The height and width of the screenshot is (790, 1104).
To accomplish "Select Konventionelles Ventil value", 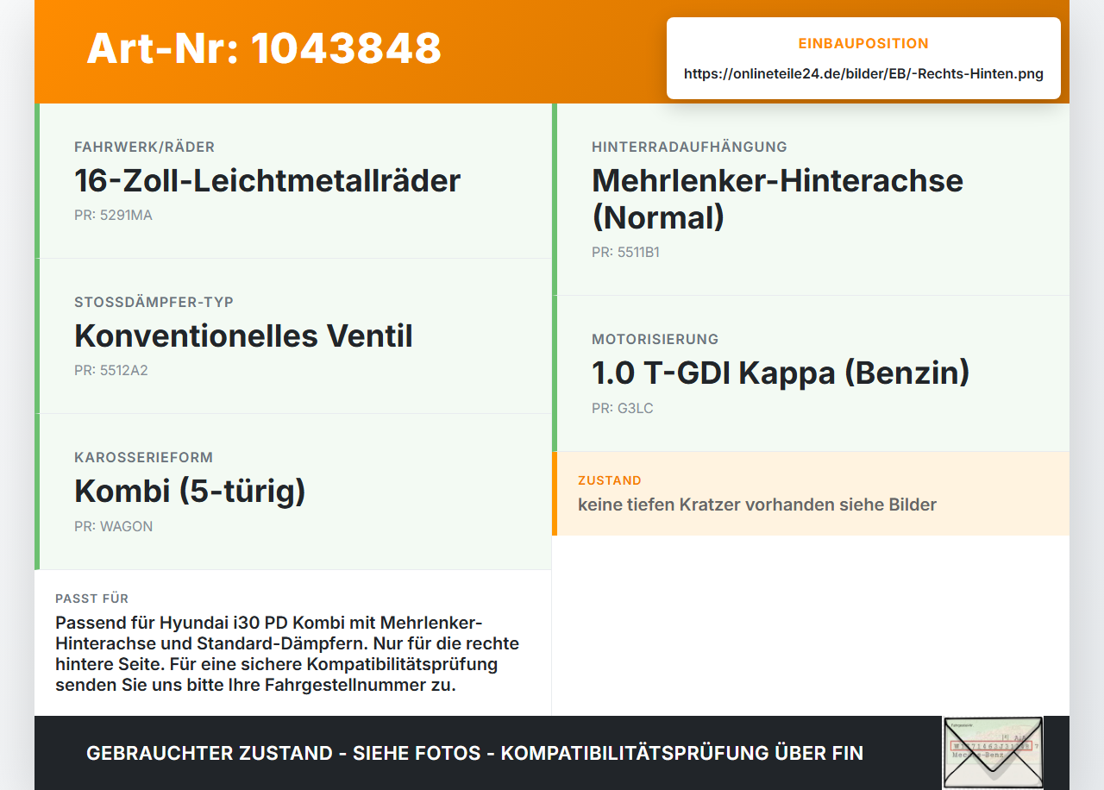I will tap(243, 335).
